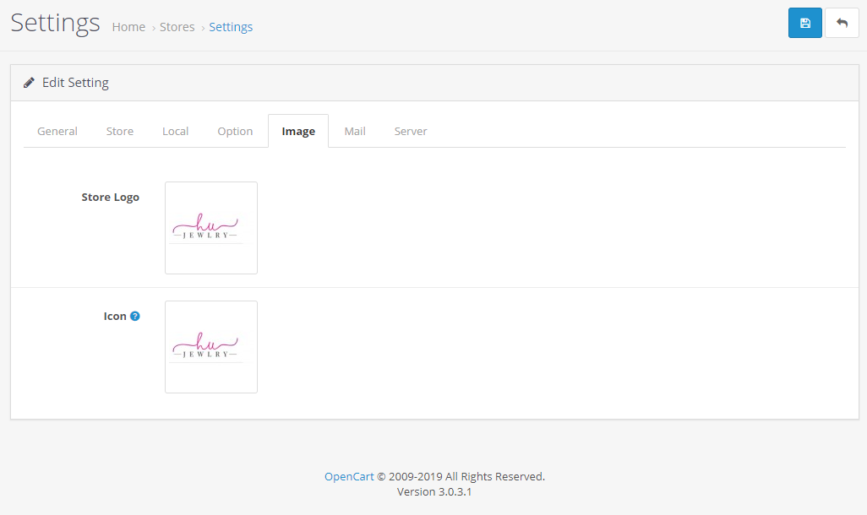Click the Settings breadcrumb link

(231, 27)
